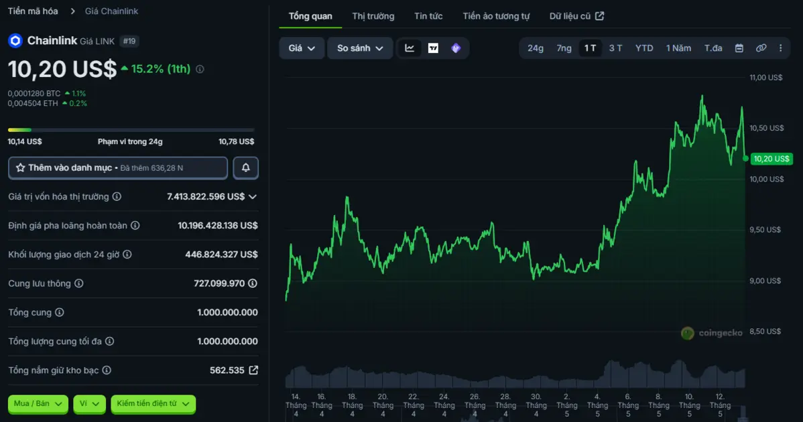
Task: Switch to TradingView chart icon
Action: tap(433, 48)
